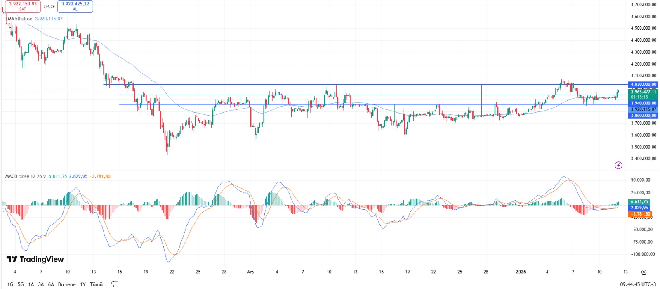Open chart settings gear on time axis

[x=644, y=272]
